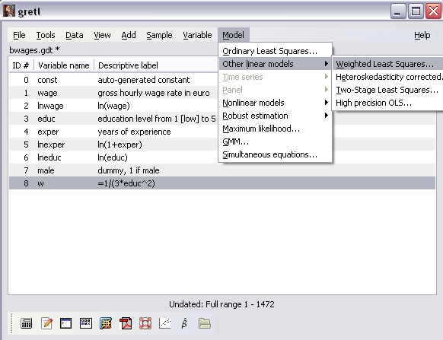Minimize the gretl window
Viewport: 443px width, 340px height.
pos(398,11)
